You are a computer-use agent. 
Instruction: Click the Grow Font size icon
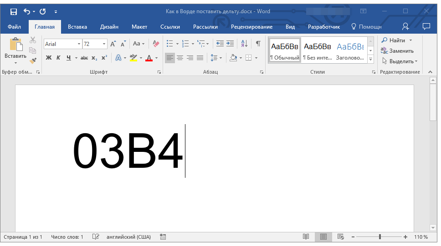point(113,44)
